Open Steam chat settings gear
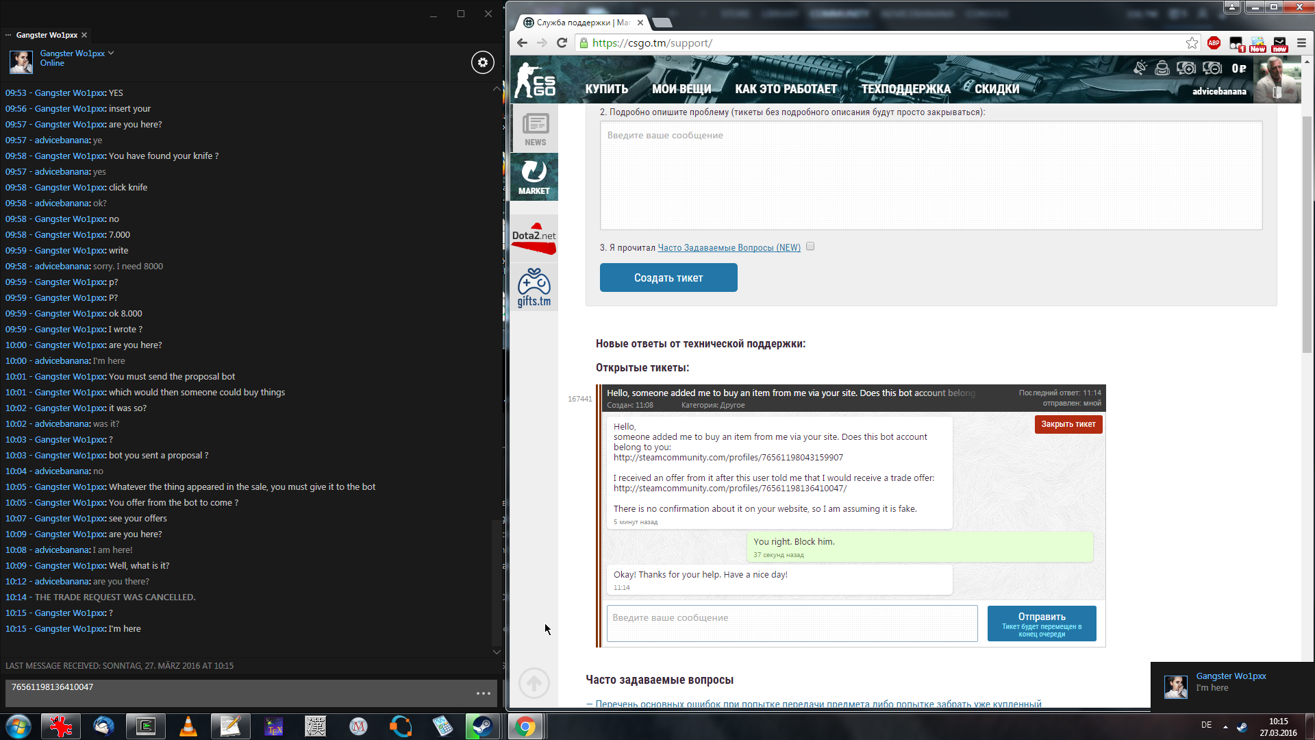 (x=483, y=62)
